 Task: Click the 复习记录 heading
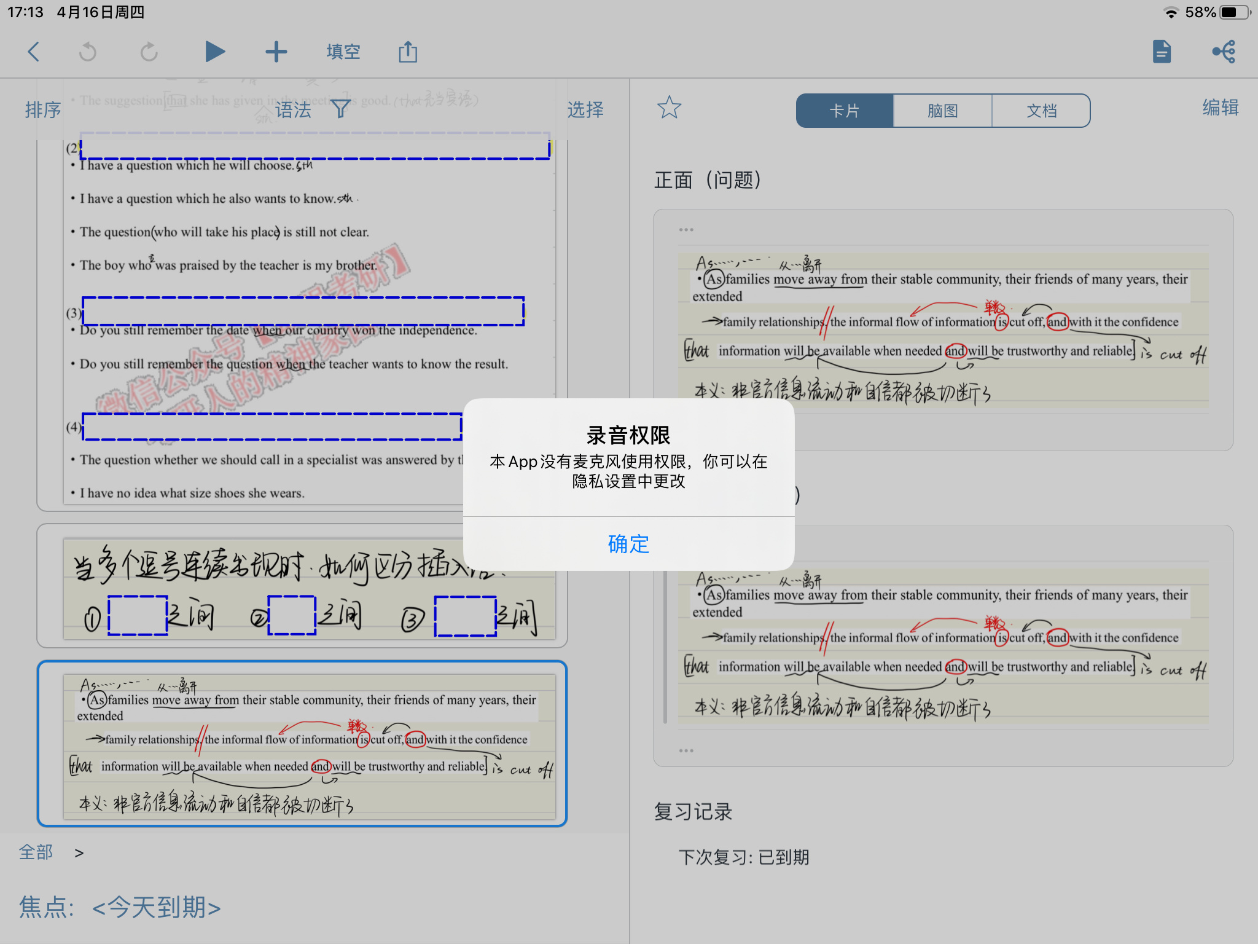click(693, 812)
